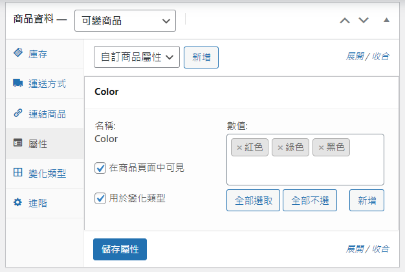Image resolution: width=405 pixels, height=272 pixels.
Task: Move panel up with up chevron
Action: click(345, 20)
